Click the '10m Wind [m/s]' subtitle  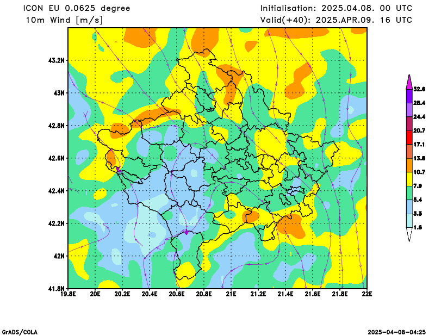[64, 20]
